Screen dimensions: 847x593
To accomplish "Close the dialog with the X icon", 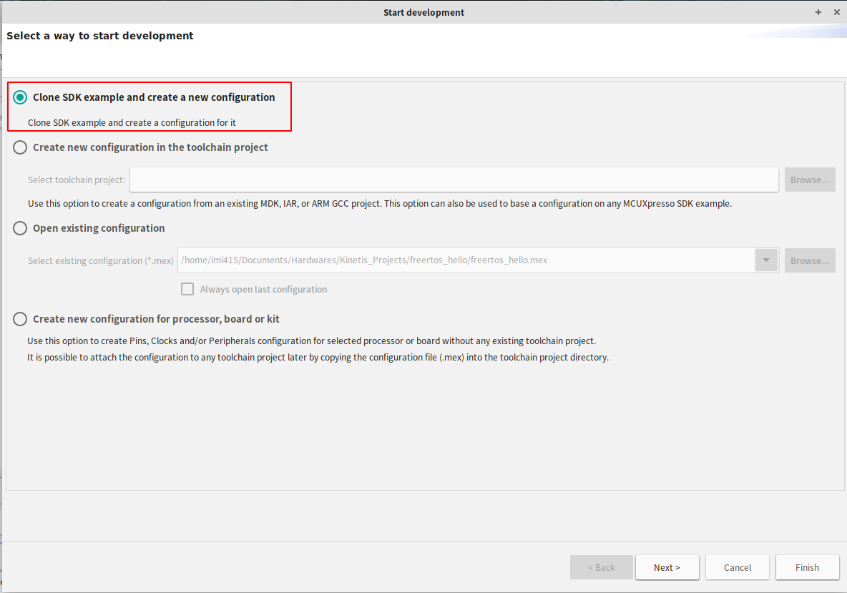I will pos(836,12).
